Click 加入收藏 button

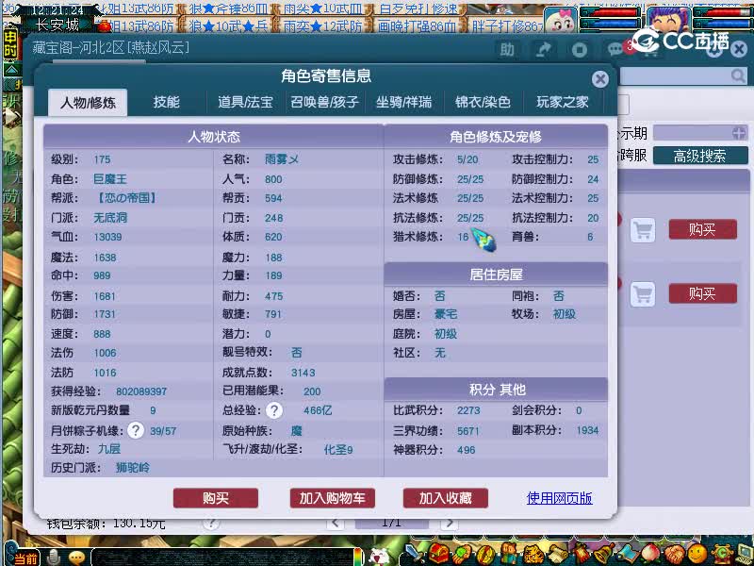(x=446, y=498)
